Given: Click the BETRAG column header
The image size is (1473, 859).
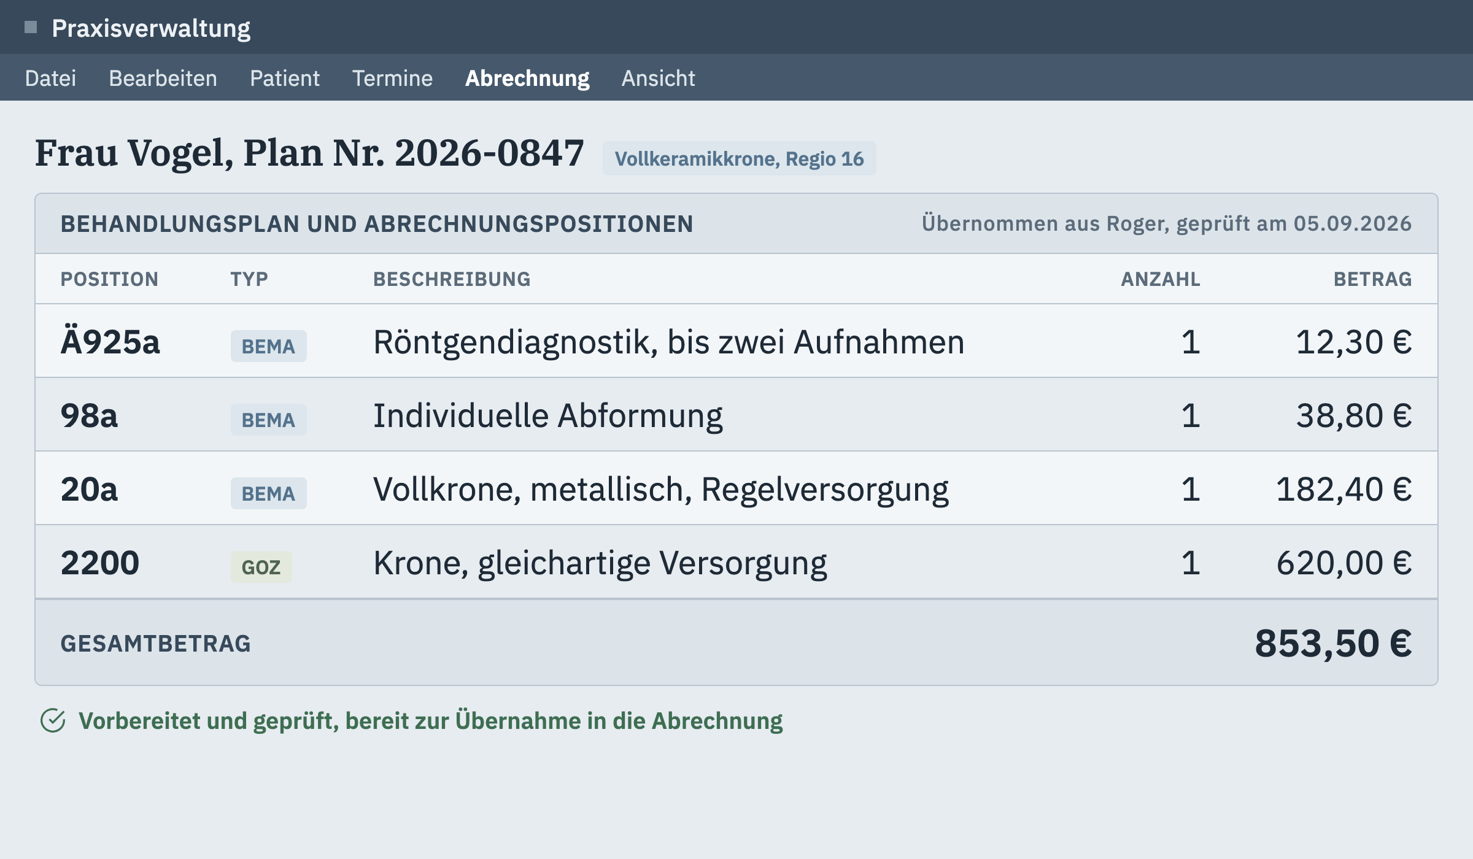Looking at the screenshot, I should (1372, 279).
